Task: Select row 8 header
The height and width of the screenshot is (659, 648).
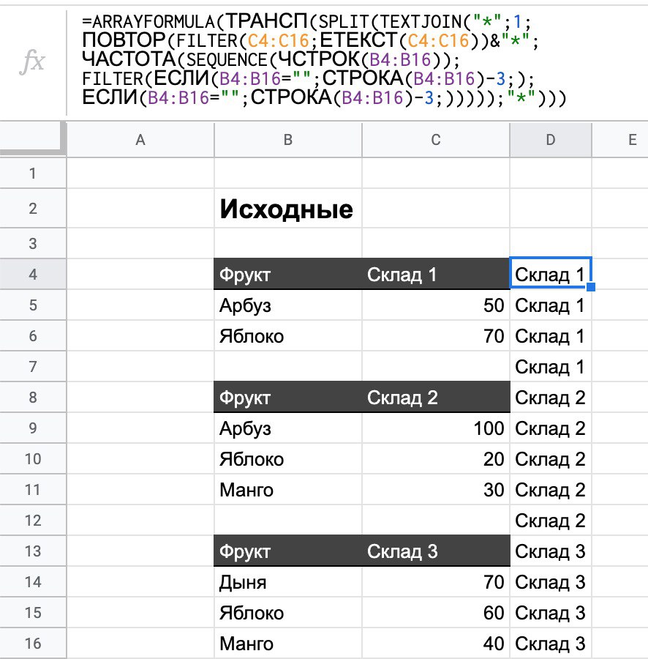Action: coord(33,397)
